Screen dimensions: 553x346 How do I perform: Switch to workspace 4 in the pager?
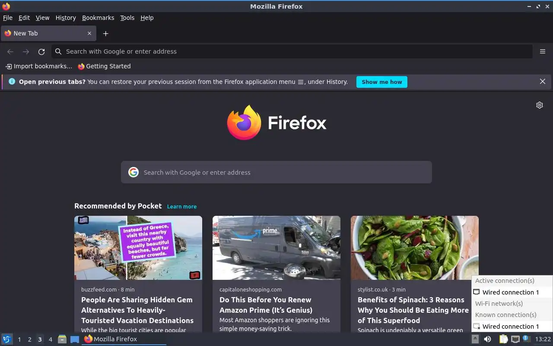click(x=50, y=340)
